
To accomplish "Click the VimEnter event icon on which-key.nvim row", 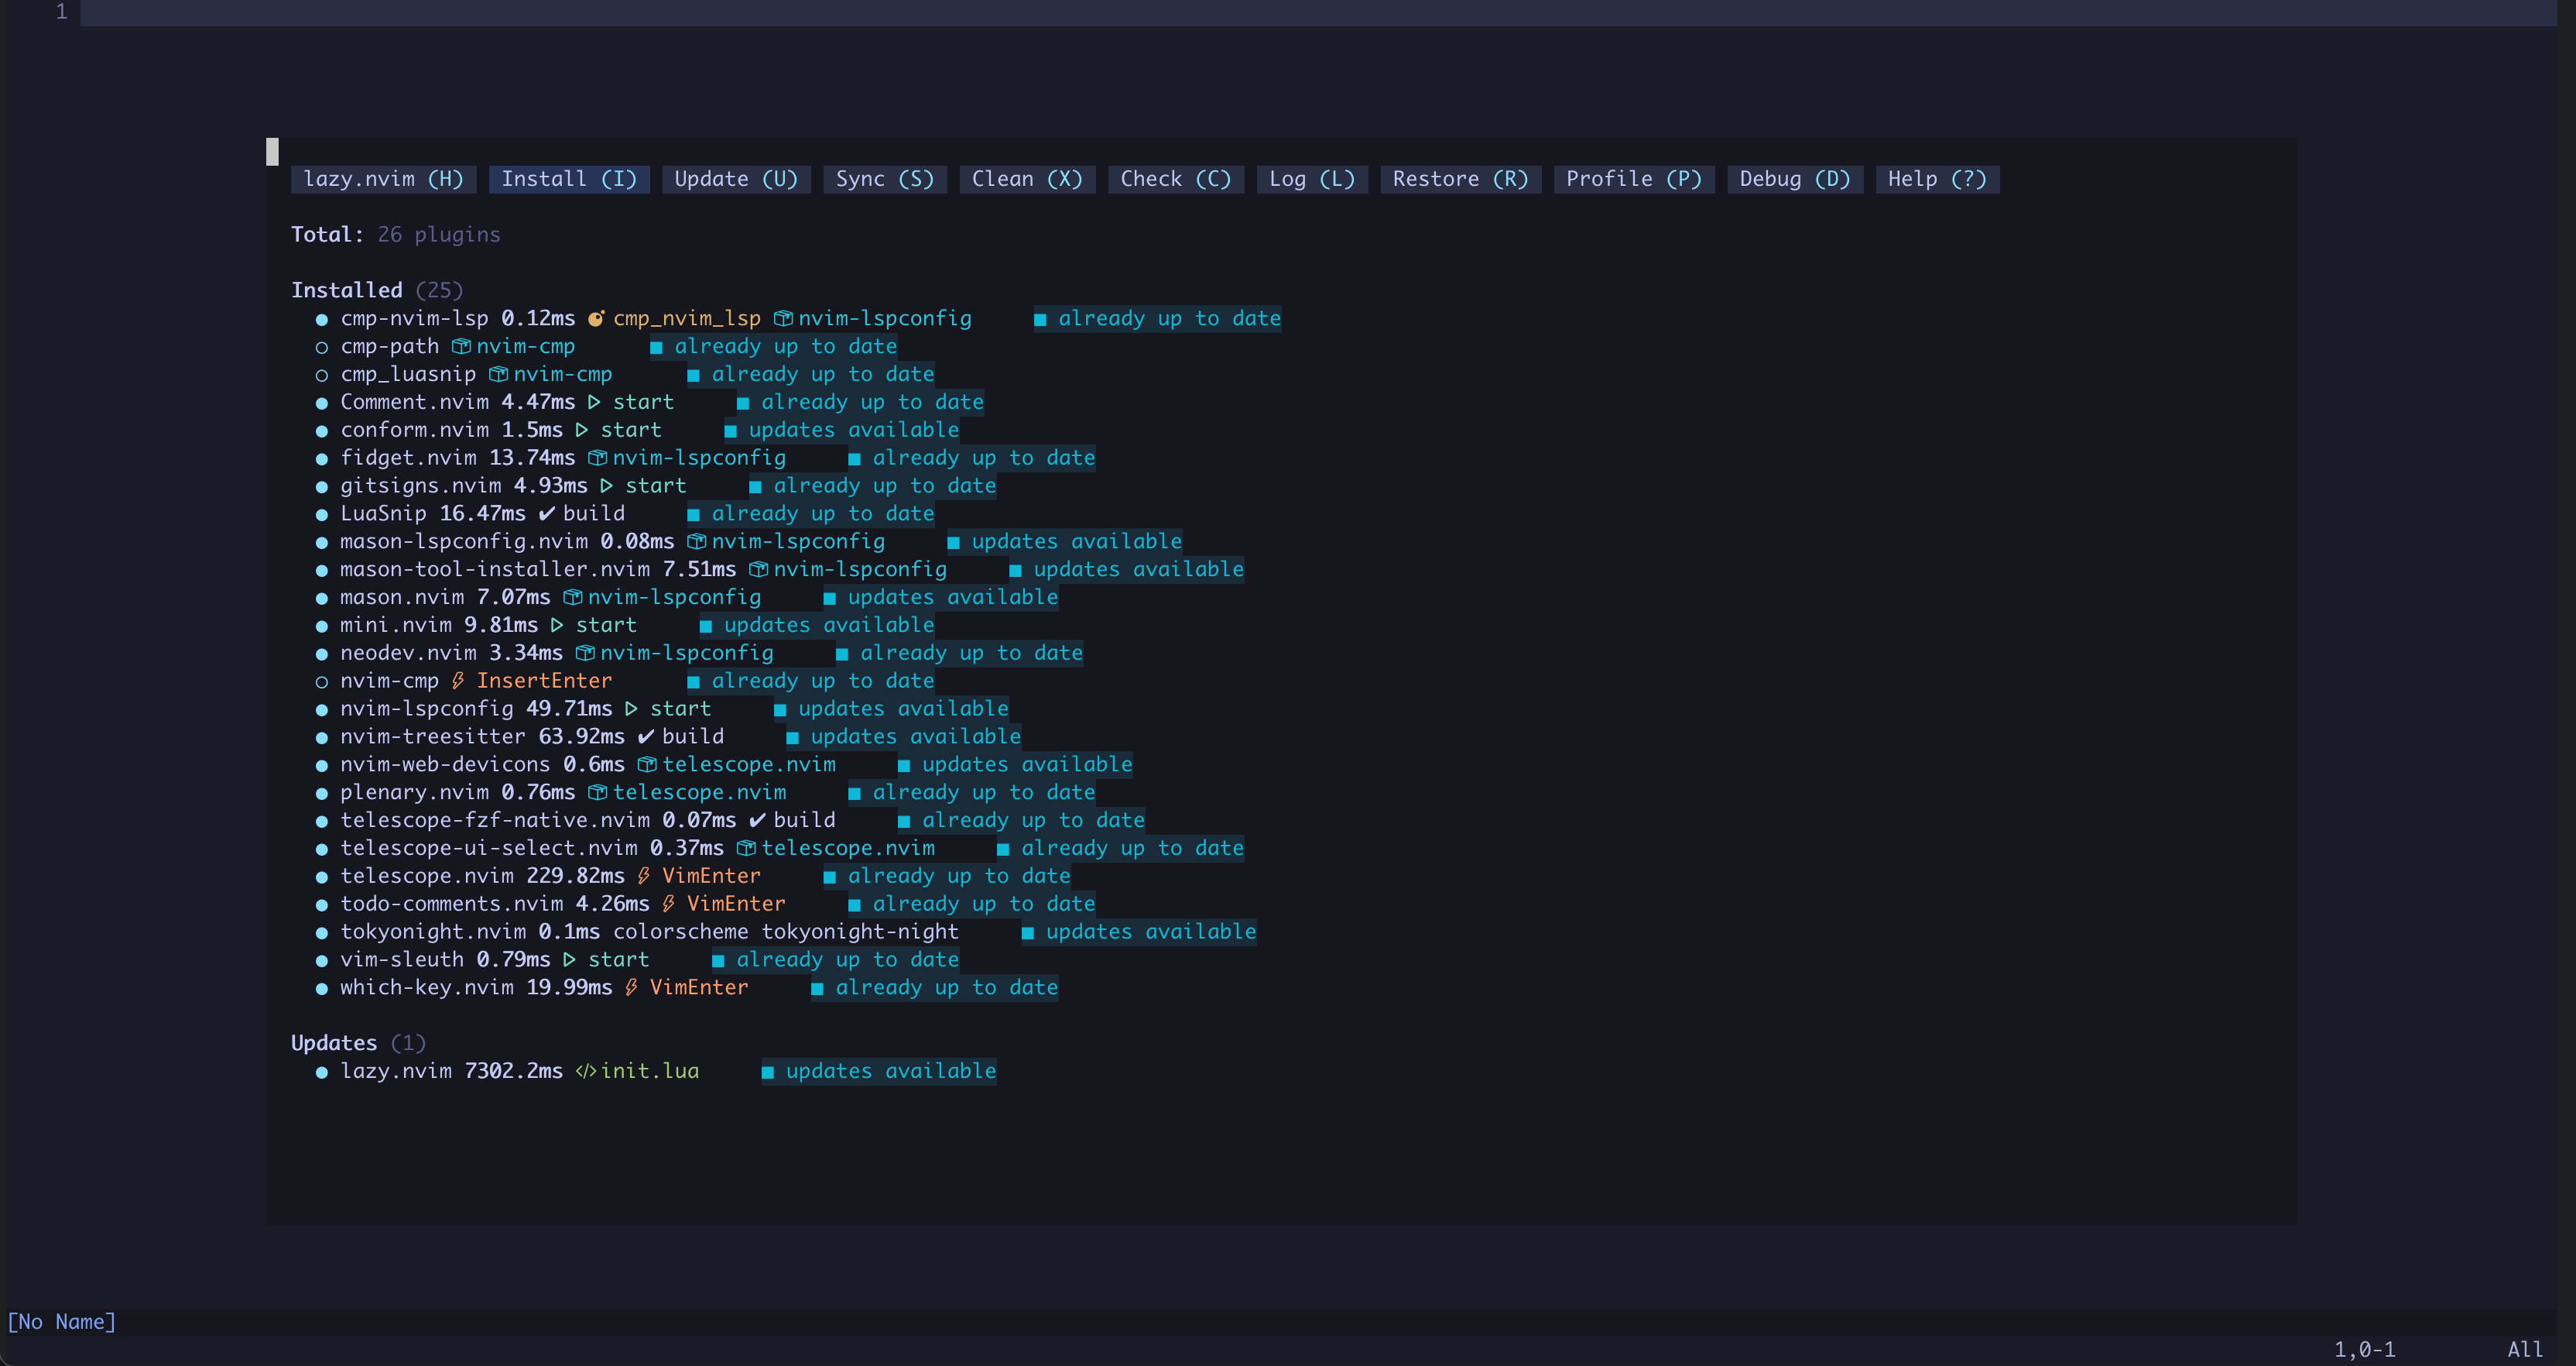I will [x=632, y=988].
